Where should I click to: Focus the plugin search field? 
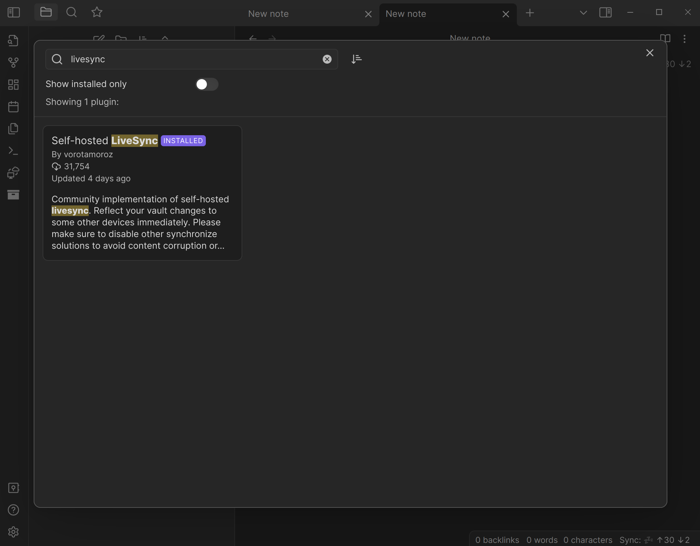pos(192,59)
